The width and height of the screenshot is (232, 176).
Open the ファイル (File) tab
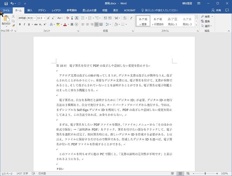6,10
